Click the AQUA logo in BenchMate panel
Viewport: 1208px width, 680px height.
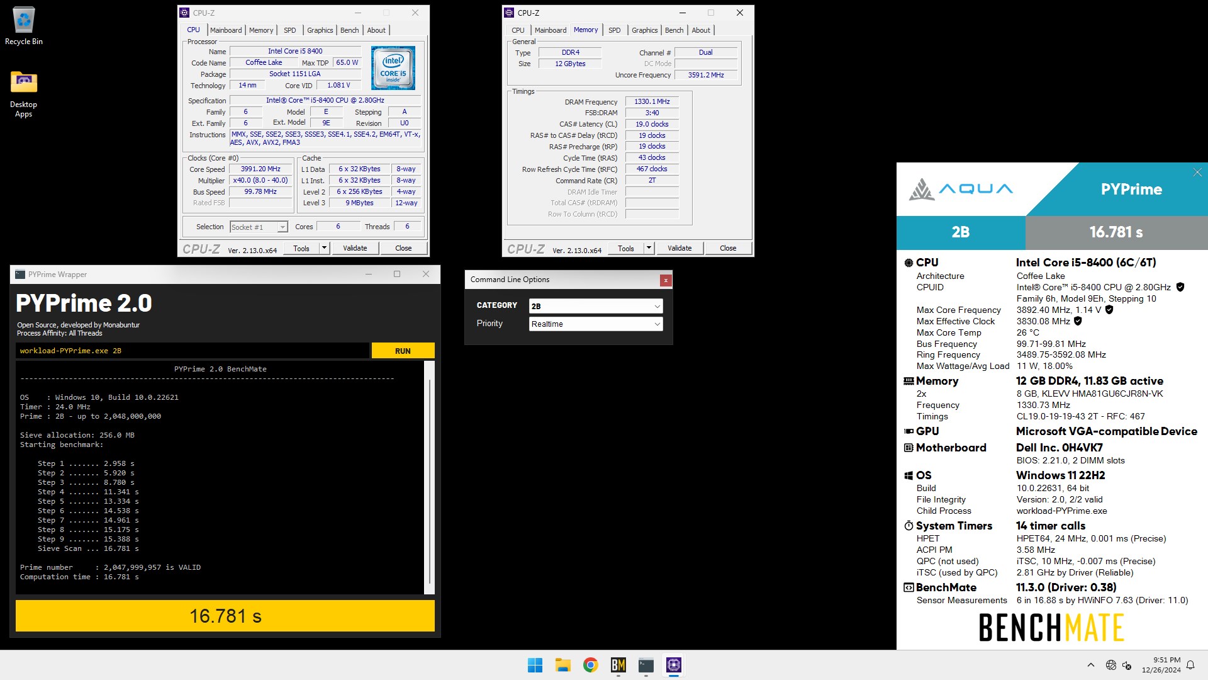961,189
